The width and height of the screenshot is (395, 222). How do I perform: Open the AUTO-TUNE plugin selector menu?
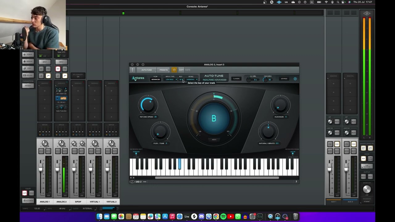147,70
